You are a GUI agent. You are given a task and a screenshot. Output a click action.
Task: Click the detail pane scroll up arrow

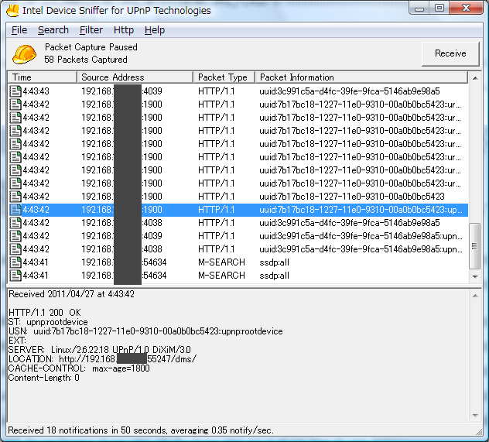475,296
